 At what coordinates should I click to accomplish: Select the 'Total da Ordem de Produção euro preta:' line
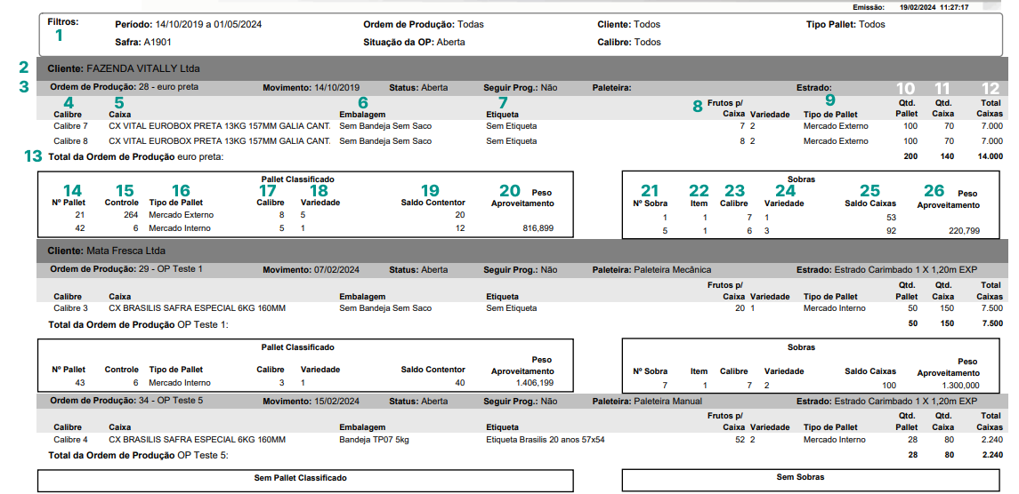point(136,156)
